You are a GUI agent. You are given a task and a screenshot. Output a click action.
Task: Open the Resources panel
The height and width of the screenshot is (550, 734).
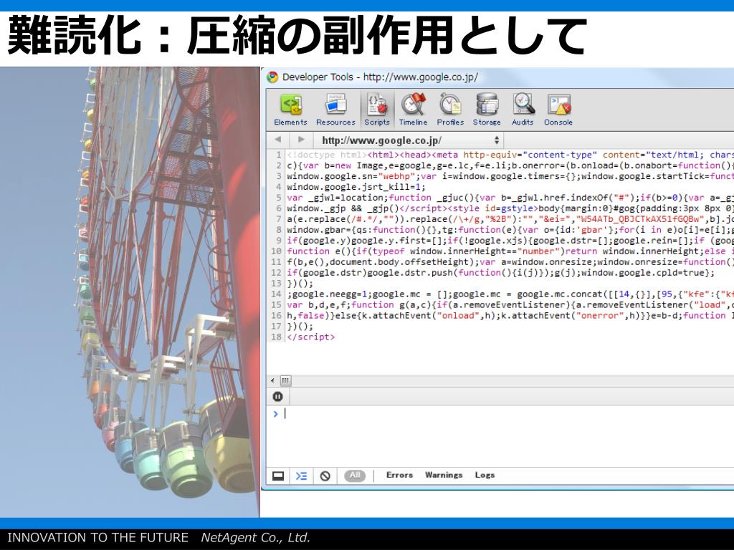[335, 110]
